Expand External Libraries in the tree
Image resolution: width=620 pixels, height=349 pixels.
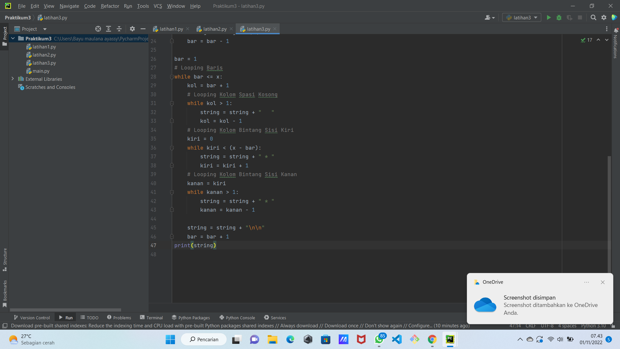[x=13, y=79]
